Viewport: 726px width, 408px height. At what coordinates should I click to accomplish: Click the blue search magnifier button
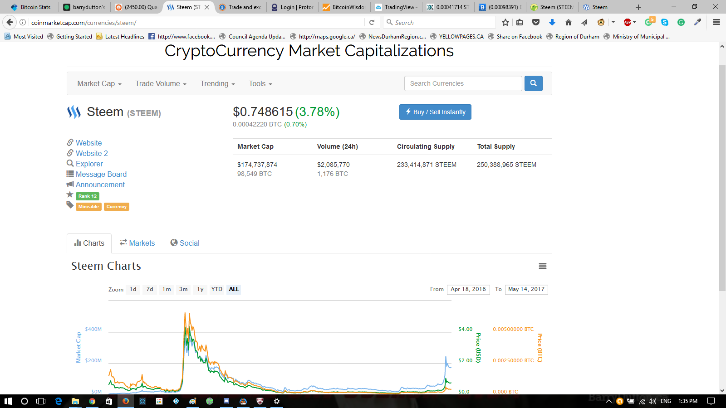coord(533,83)
